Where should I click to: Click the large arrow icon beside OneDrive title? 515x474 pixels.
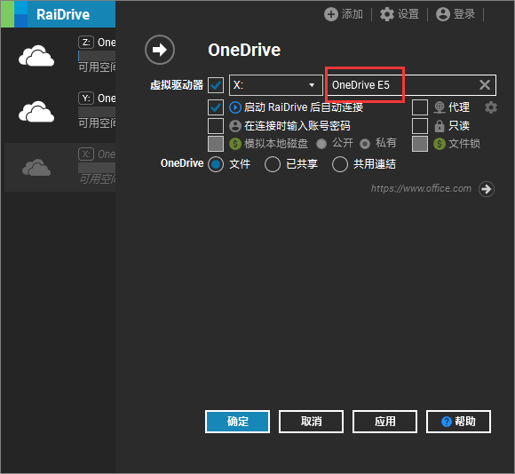160,50
